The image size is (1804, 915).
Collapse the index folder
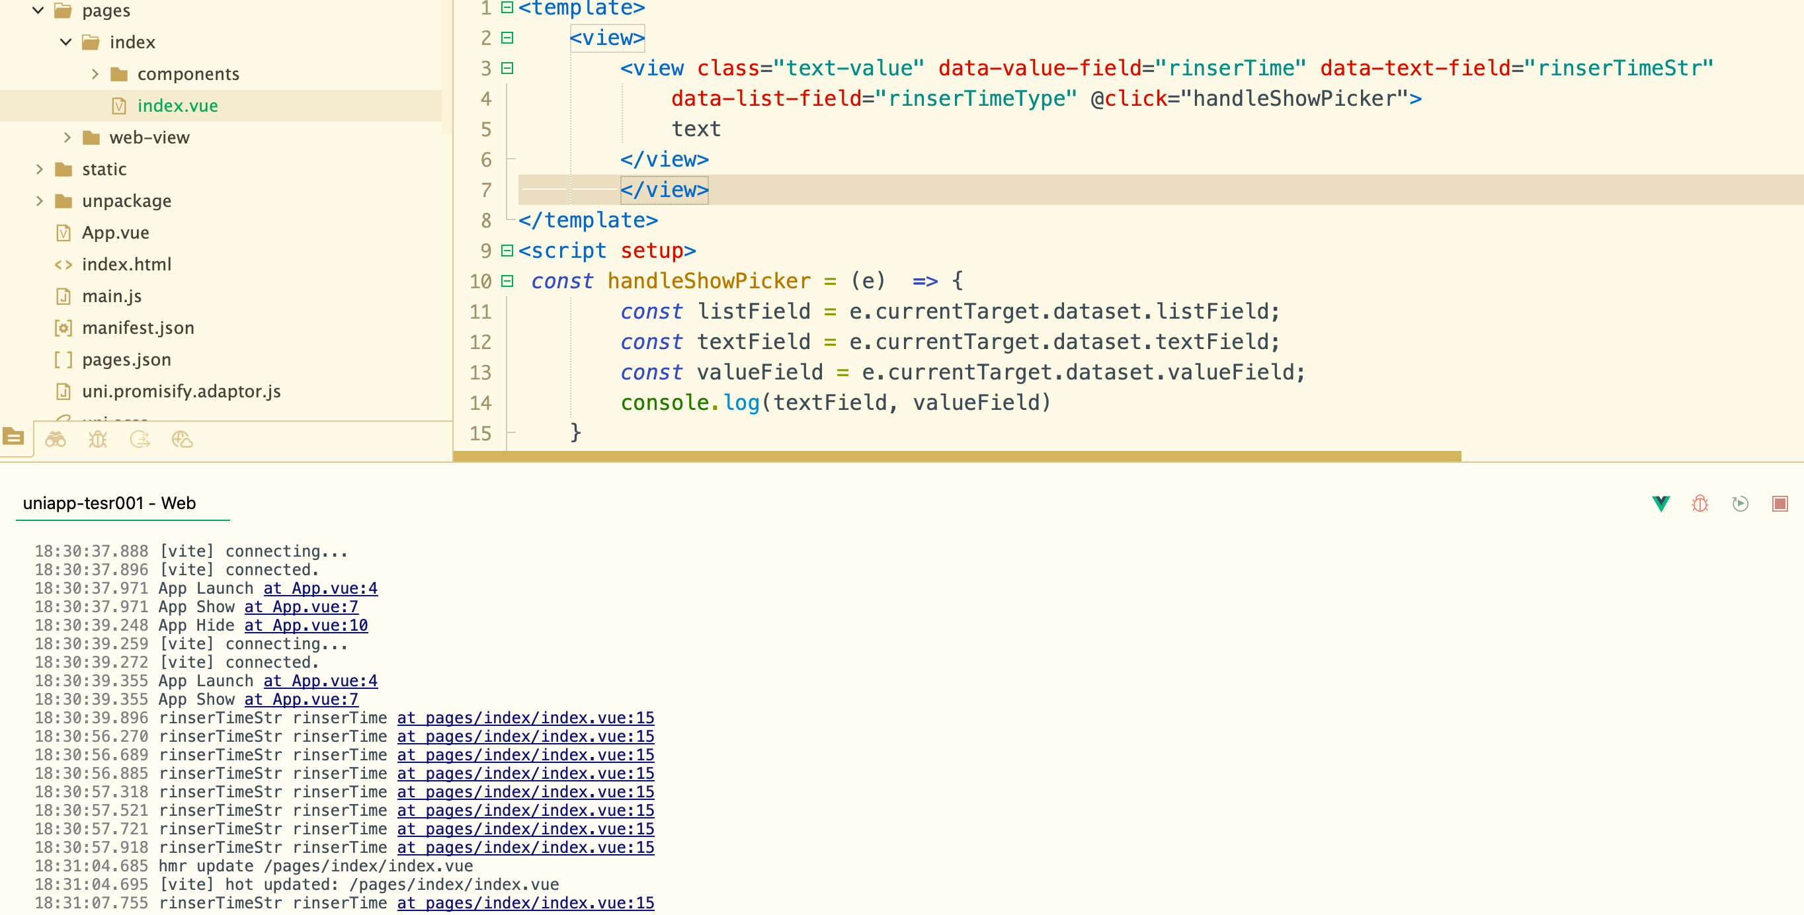66,42
